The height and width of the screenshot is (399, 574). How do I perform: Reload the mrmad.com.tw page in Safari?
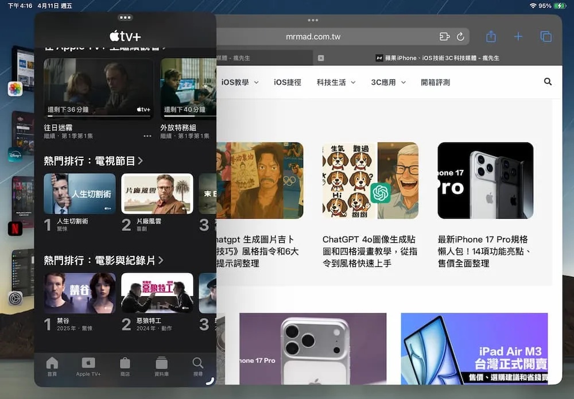tap(460, 37)
